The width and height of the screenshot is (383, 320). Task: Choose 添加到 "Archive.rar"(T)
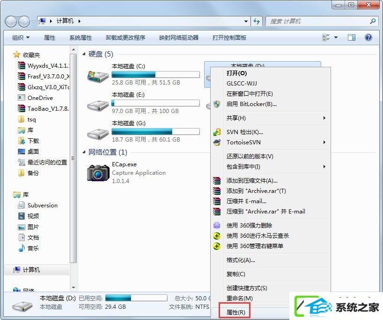click(x=271, y=191)
